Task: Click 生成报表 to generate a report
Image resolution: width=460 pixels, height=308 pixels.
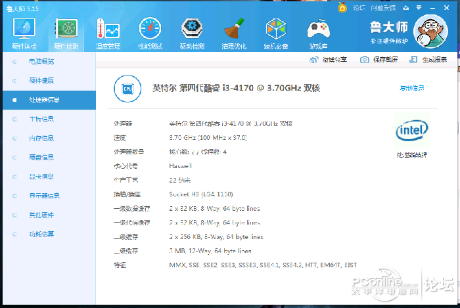Action: (428, 60)
